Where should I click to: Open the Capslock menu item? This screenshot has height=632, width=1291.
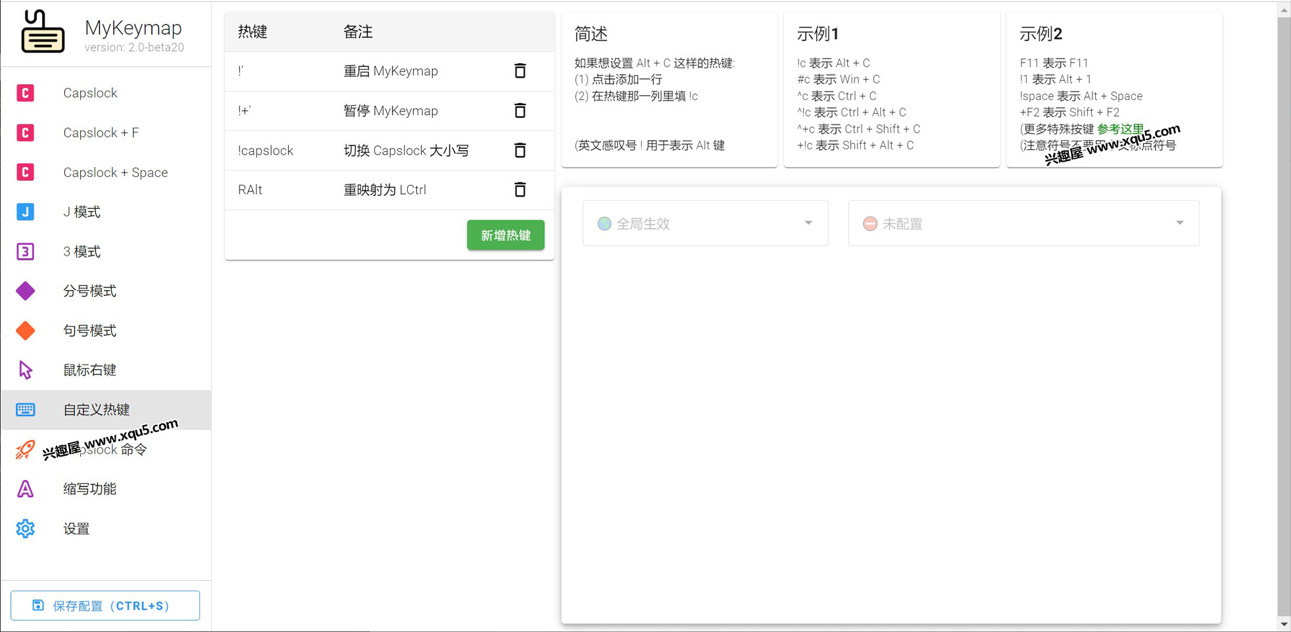tap(106, 93)
